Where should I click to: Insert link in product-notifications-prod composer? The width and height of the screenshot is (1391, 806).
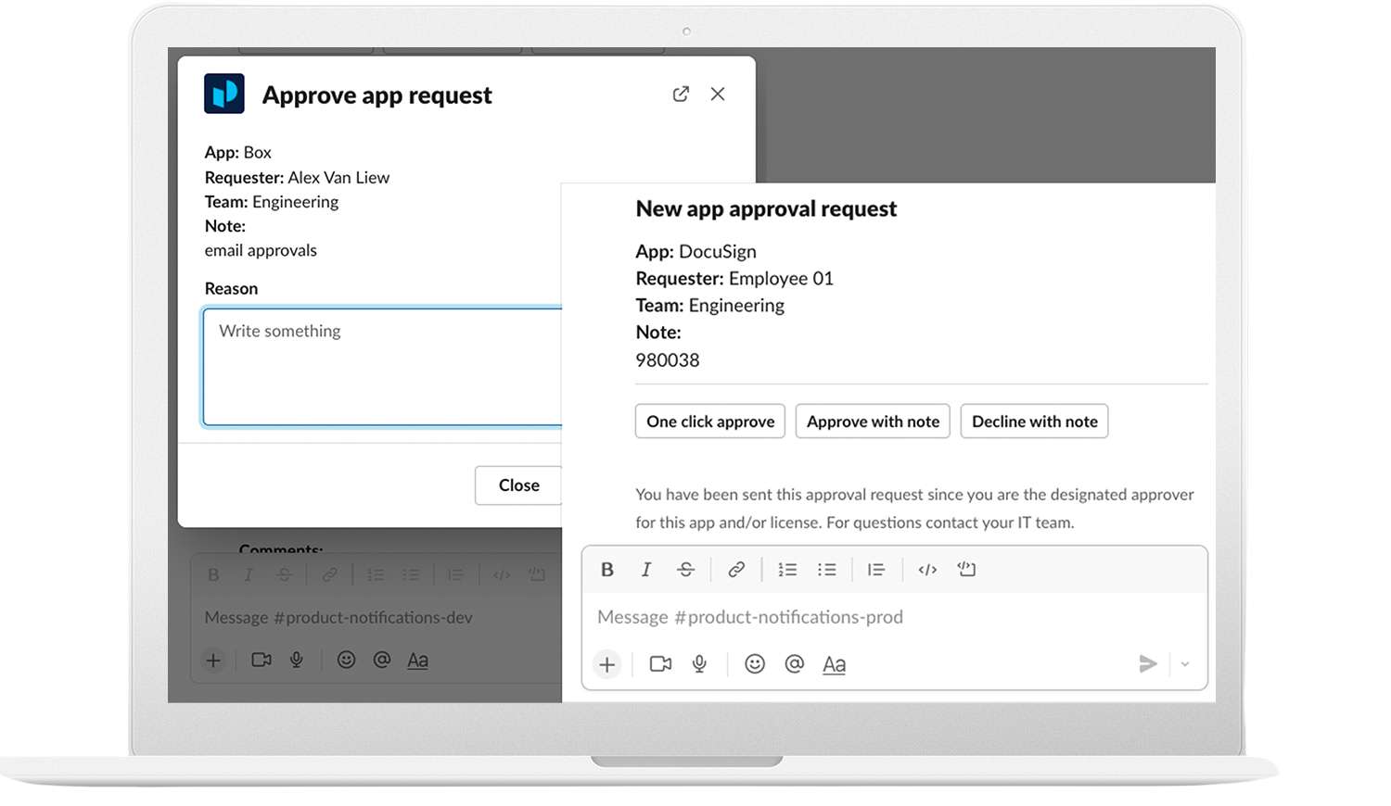click(736, 570)
